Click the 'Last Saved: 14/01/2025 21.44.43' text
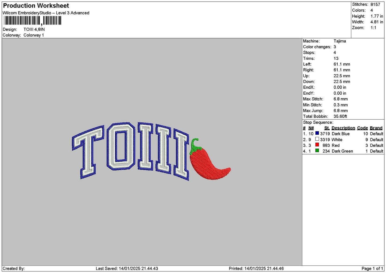The width and height of the screenshot is (386, 273). 127,268
